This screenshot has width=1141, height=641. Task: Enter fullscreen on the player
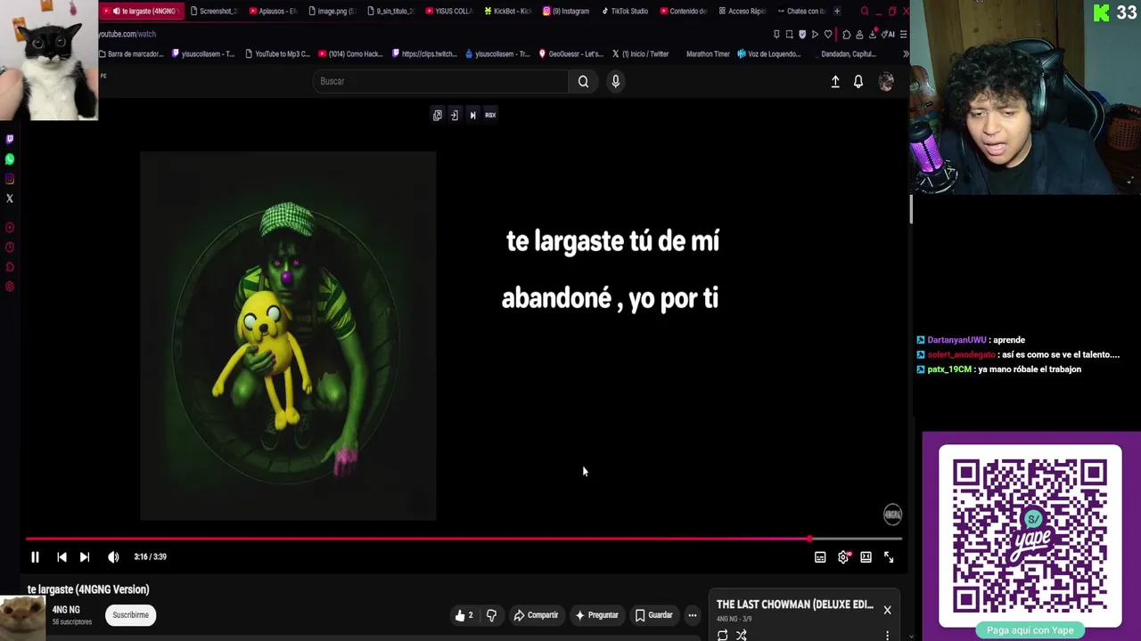tap(889, 557)
